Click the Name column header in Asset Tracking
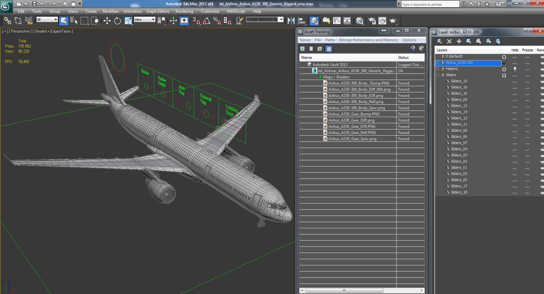Image resolution: width=544 pixels, height=294 pixels. click(x=348, y=57)
